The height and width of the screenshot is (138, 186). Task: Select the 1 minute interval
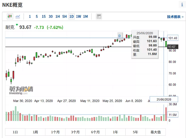(x=30, y=17)
